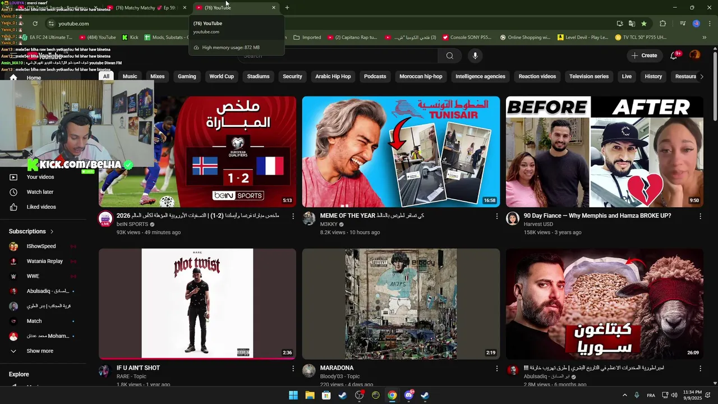Open the MARADONA video title
Screen dimensions: 718x404
(337, 368)
